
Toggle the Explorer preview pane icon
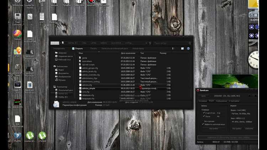(x=182, y=48)
